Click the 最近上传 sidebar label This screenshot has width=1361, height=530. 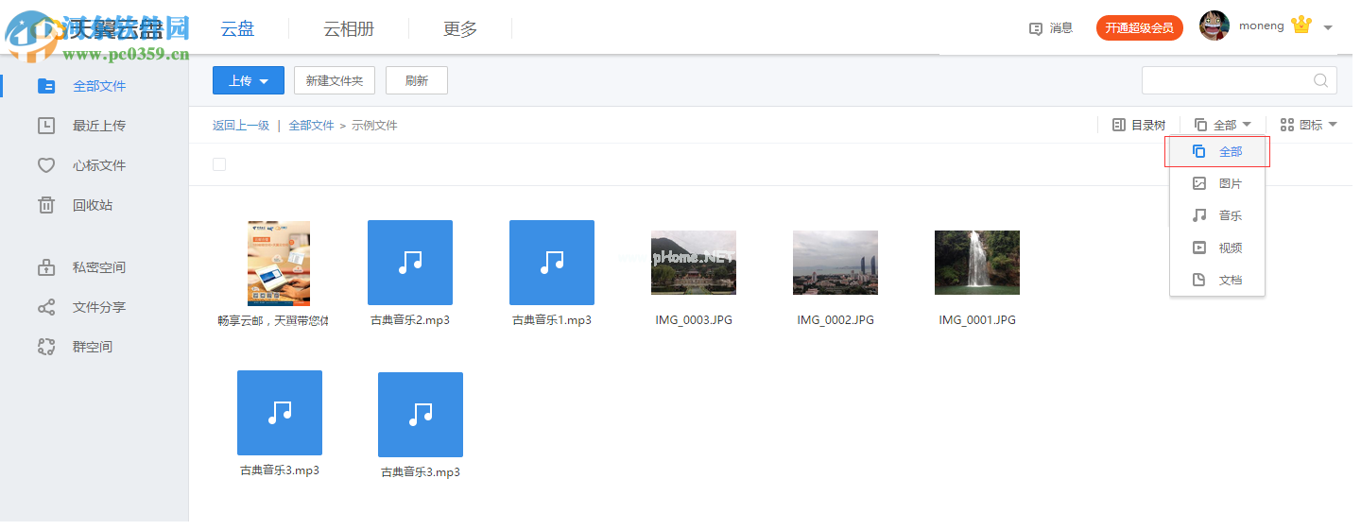coord(99,126)
